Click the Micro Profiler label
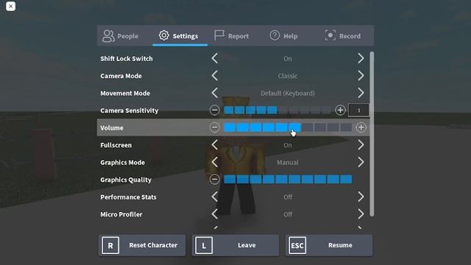The image size is (471, 265). pyautogui.click(x=121, y=214)
